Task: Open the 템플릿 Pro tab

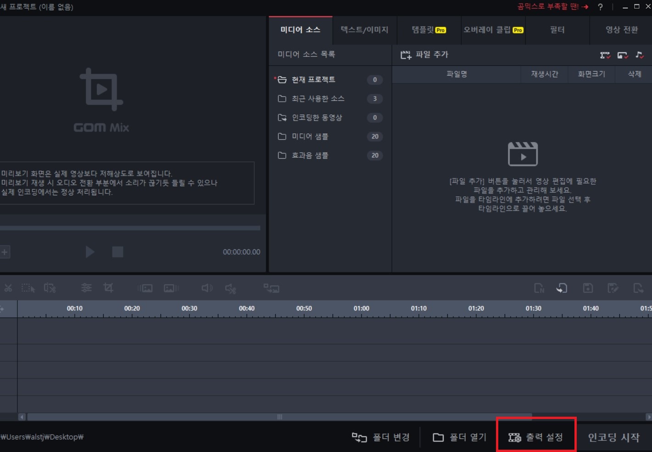Action: pos(429,30)
